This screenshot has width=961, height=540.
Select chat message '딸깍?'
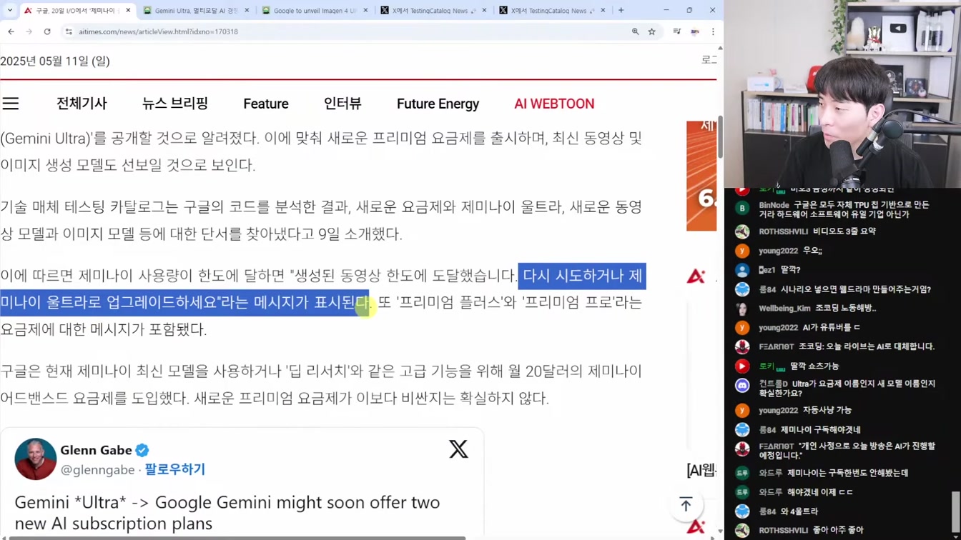point(790,269)
